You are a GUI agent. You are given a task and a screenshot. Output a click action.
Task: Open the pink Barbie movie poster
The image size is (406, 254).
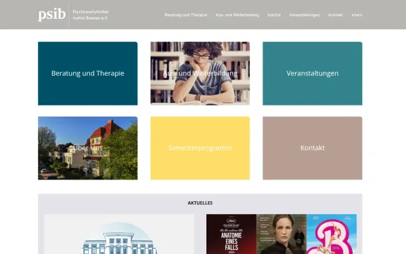332,234
